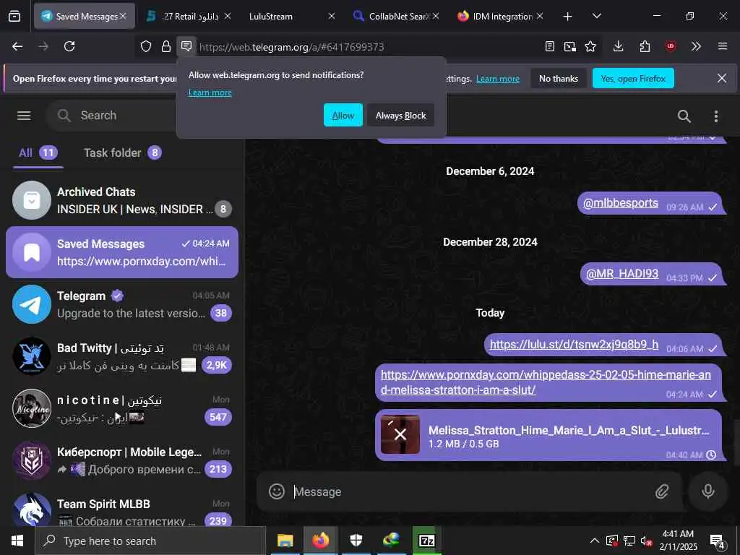Open Archived Chats row
This screenshot has height=555, width=740.
(121, 200)
